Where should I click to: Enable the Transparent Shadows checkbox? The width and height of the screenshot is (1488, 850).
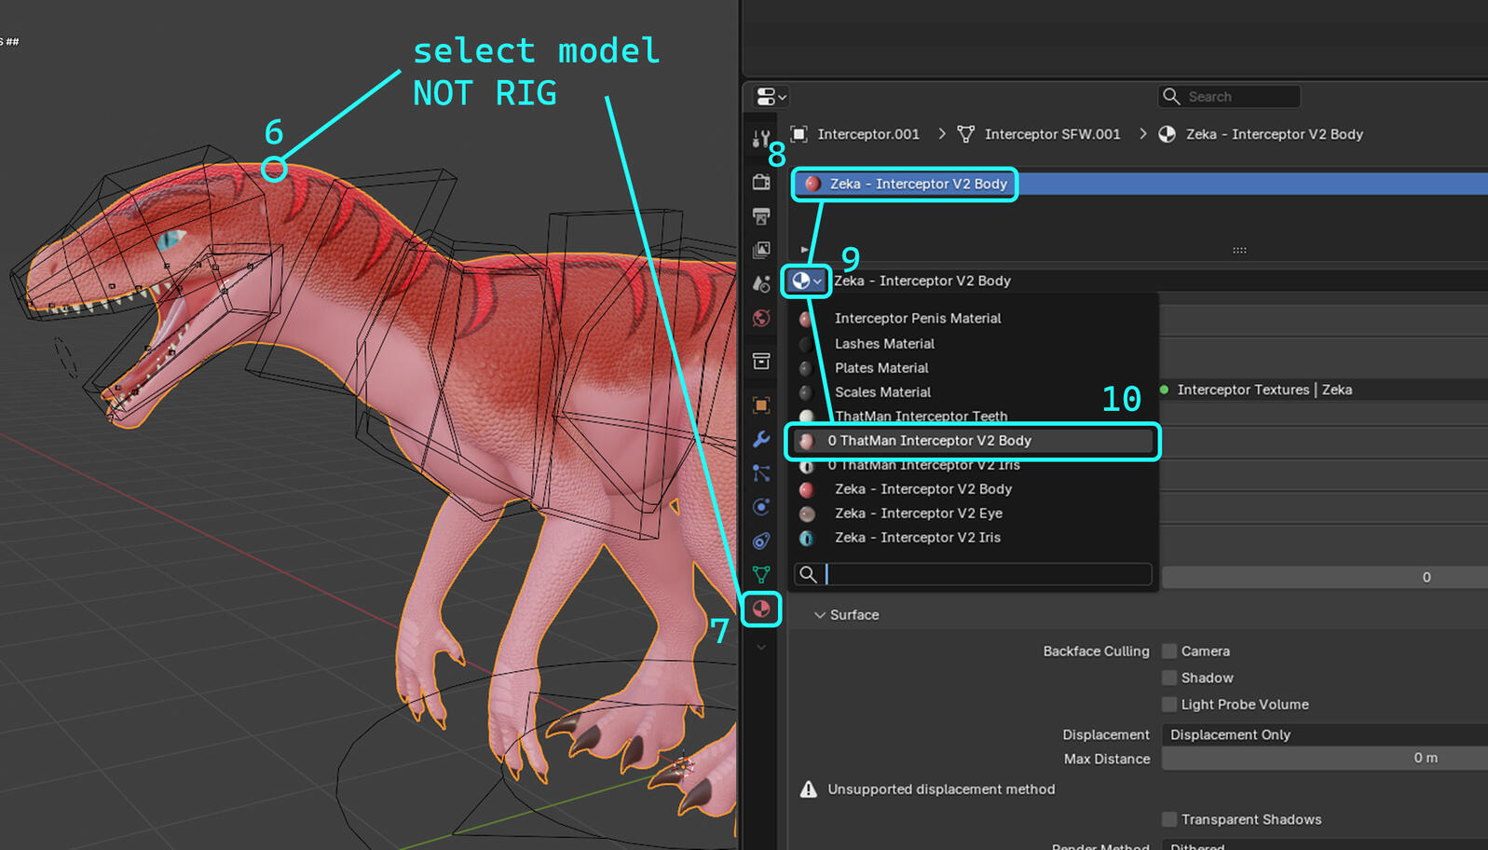(x=1169, y=819)
